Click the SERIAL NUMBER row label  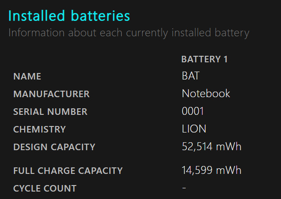pyautogui.click(x=50, y=112)
